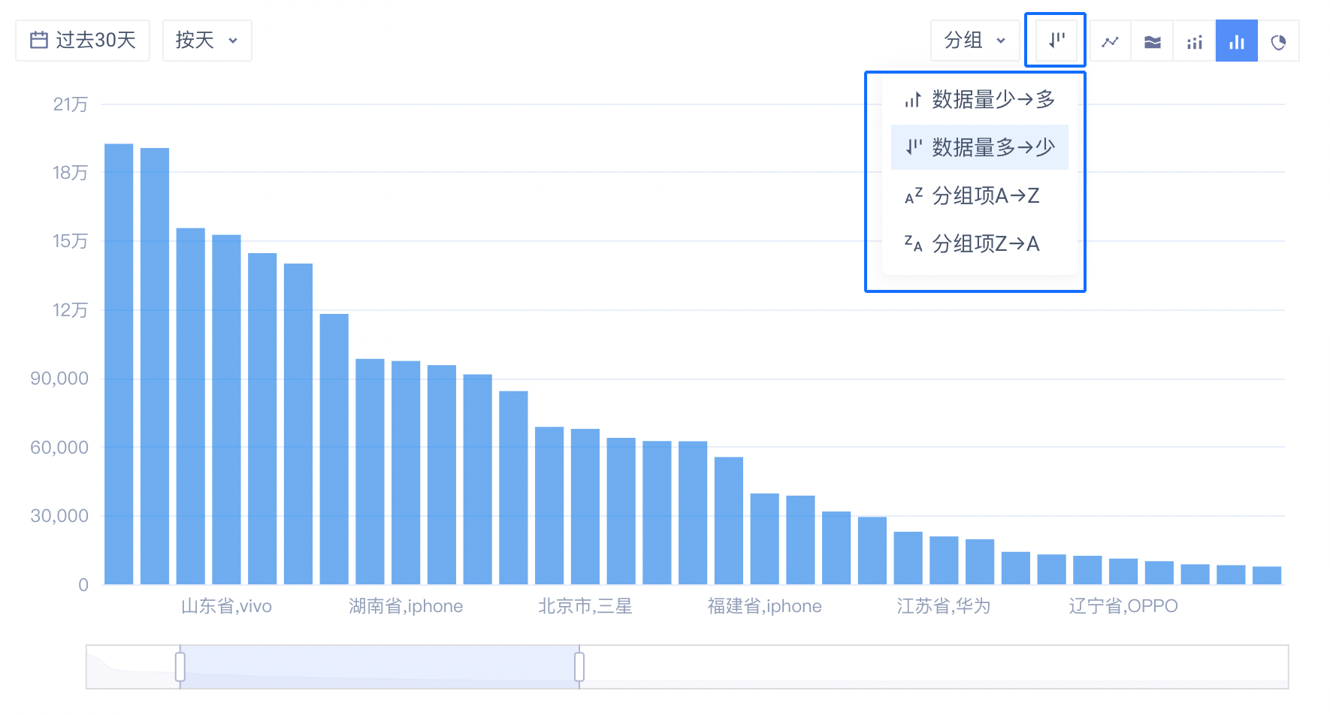Viewport: 1330px width, 715px height.
Task: Sort by 数据量少→多
Action: coord(979,100)
